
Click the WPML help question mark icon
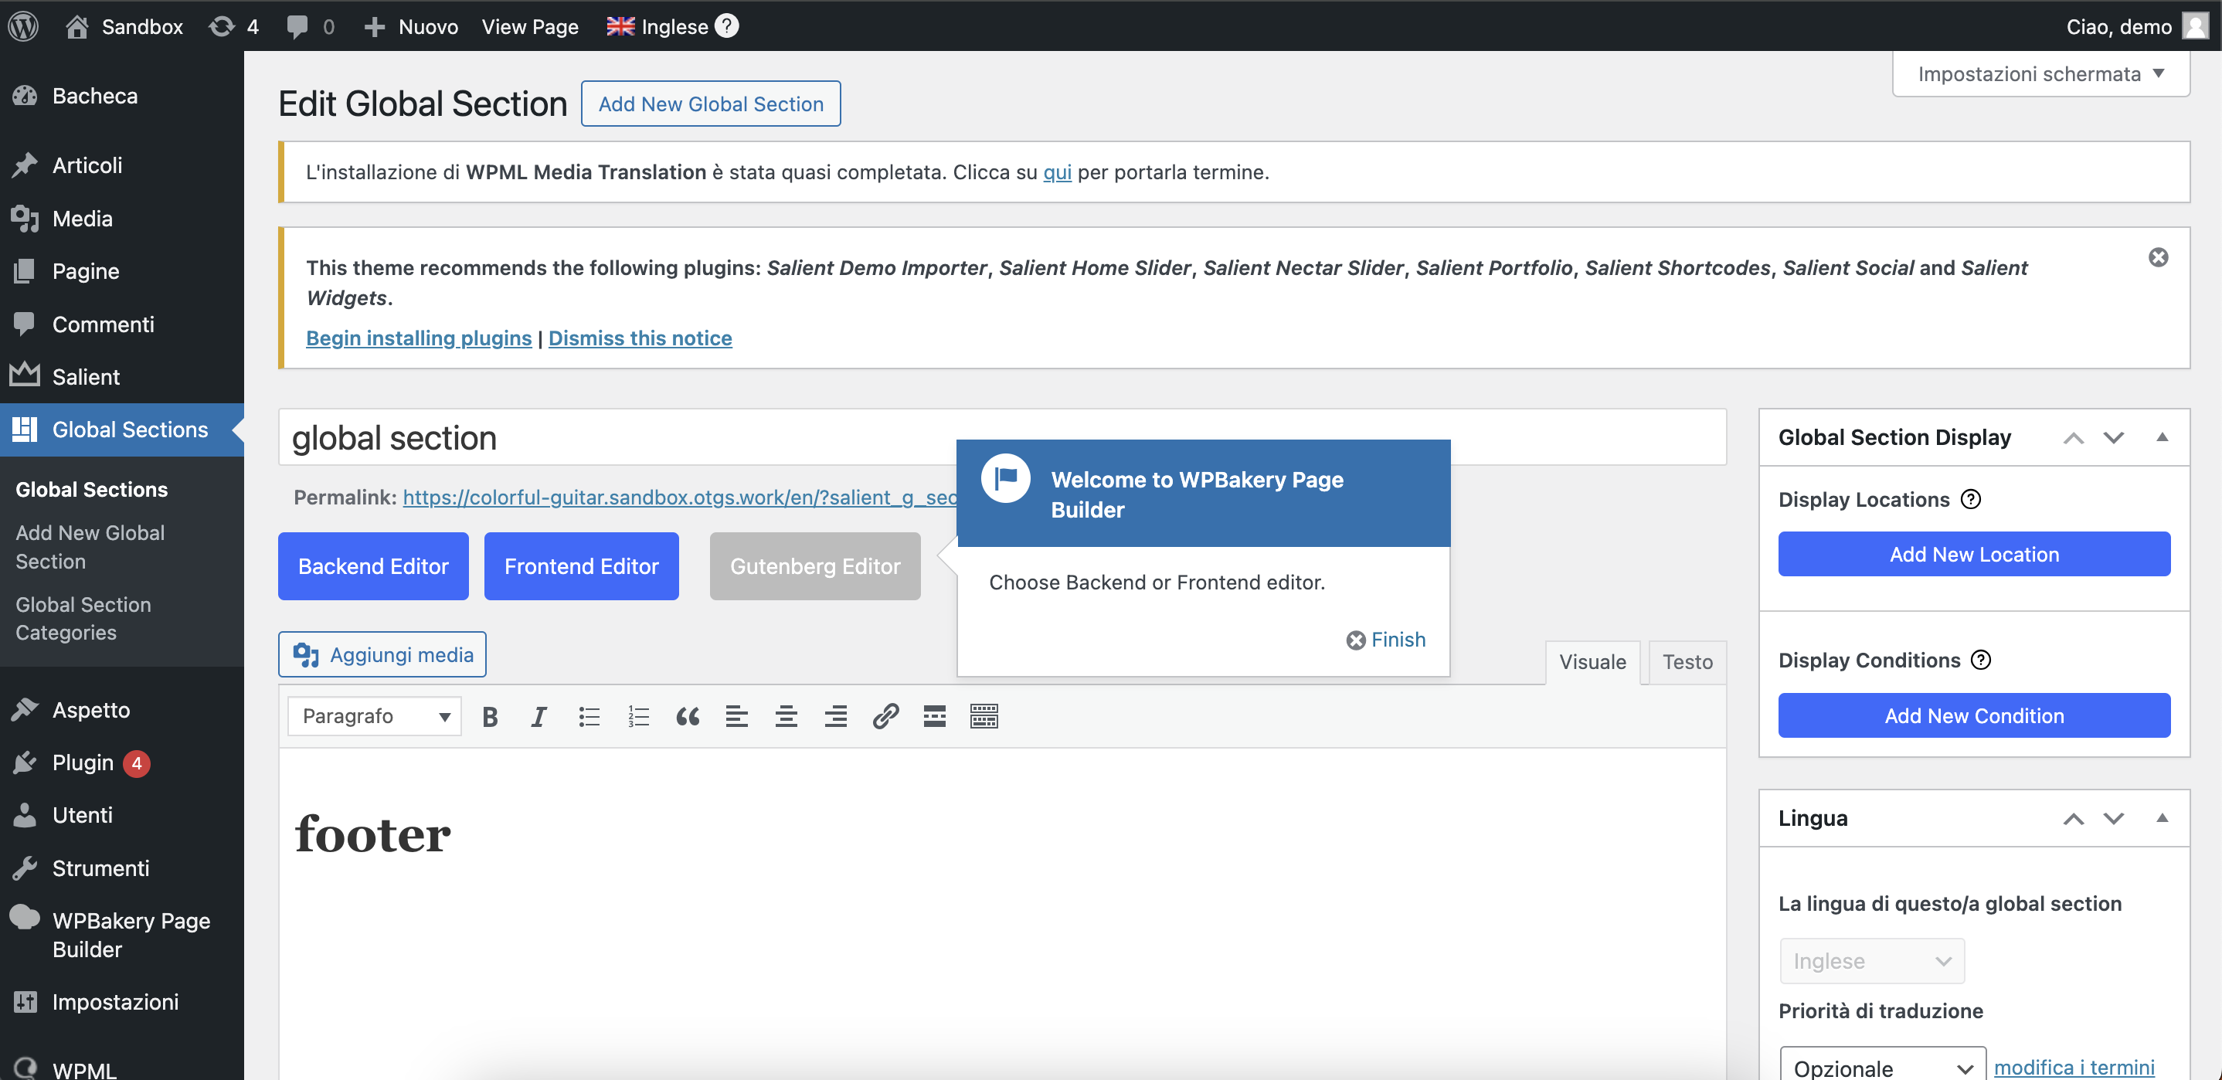click(x=727, y=25)
